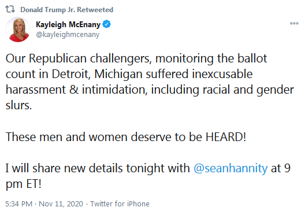Click the blue verified checkmark badge
Image resolution: width=305 pixels, height=211 pixels.
(x=106, y=24)
